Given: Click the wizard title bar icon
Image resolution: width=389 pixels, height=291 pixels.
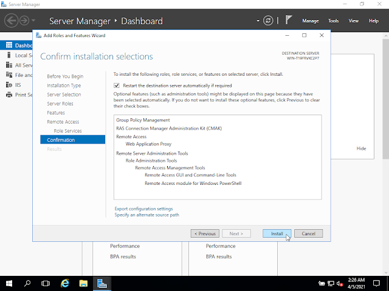Looking at the screenshot, I should tap(38, 35).
